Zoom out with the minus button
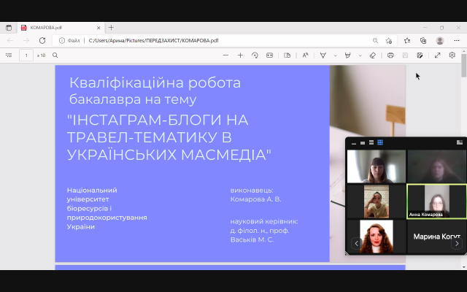The width and height of the screenshot is (467, 292). 226,55
